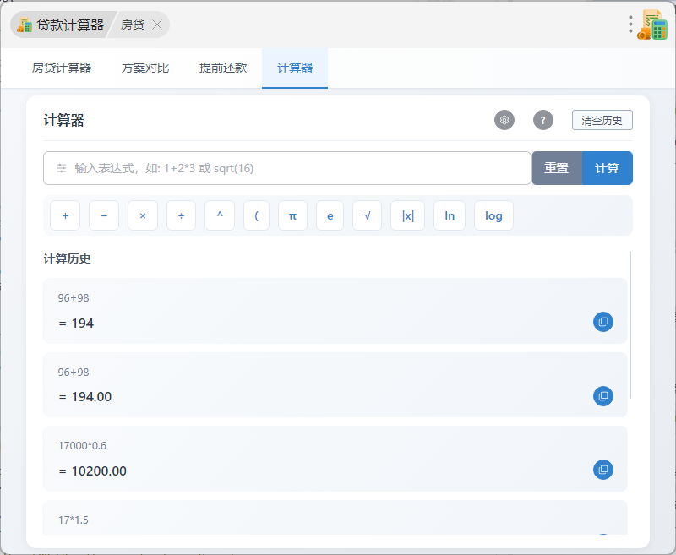
Task: Click the loan calculator logo icon
Action: click(x=652, y=24)
